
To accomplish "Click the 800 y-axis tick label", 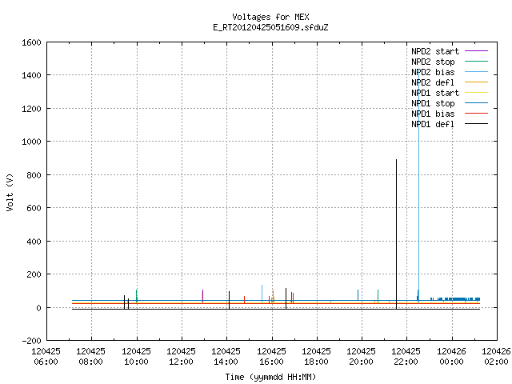I will (34, 175).
